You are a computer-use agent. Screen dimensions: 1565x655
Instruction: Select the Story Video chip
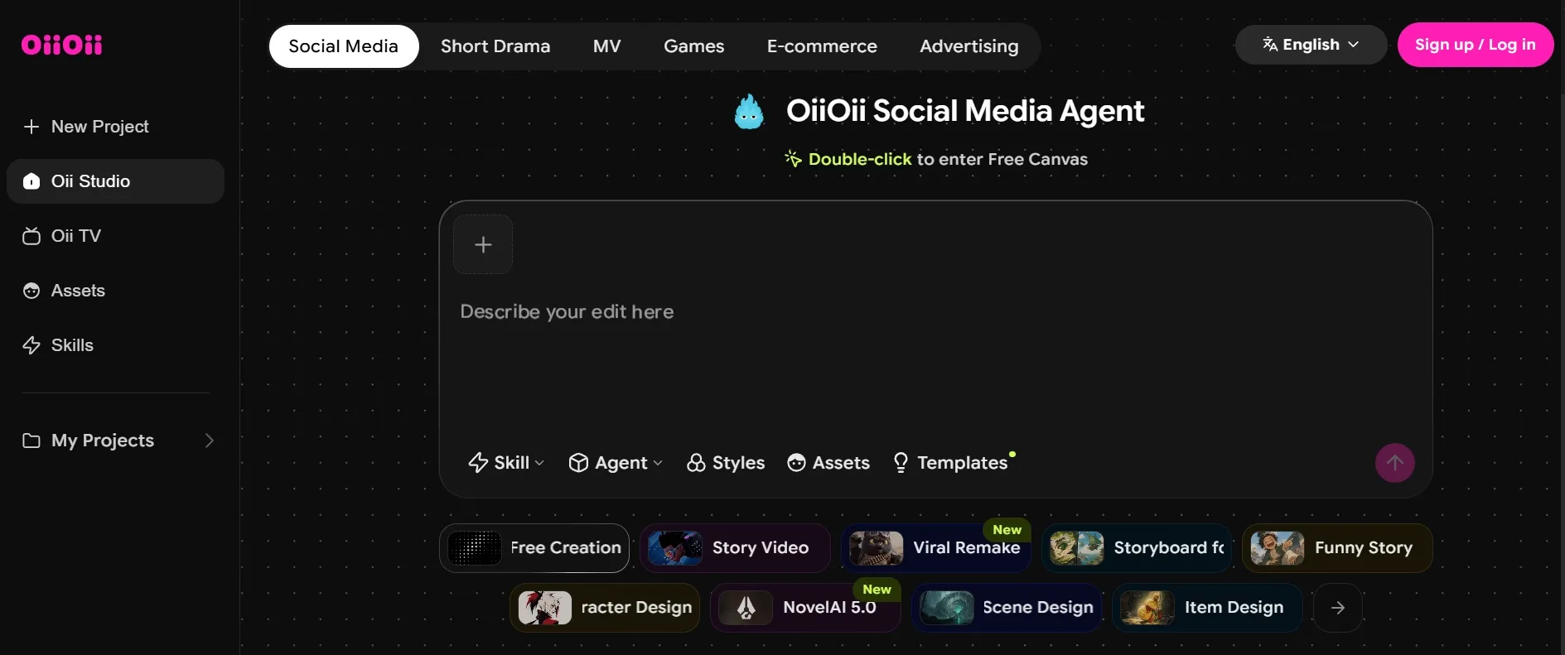[x=735, y=548]
